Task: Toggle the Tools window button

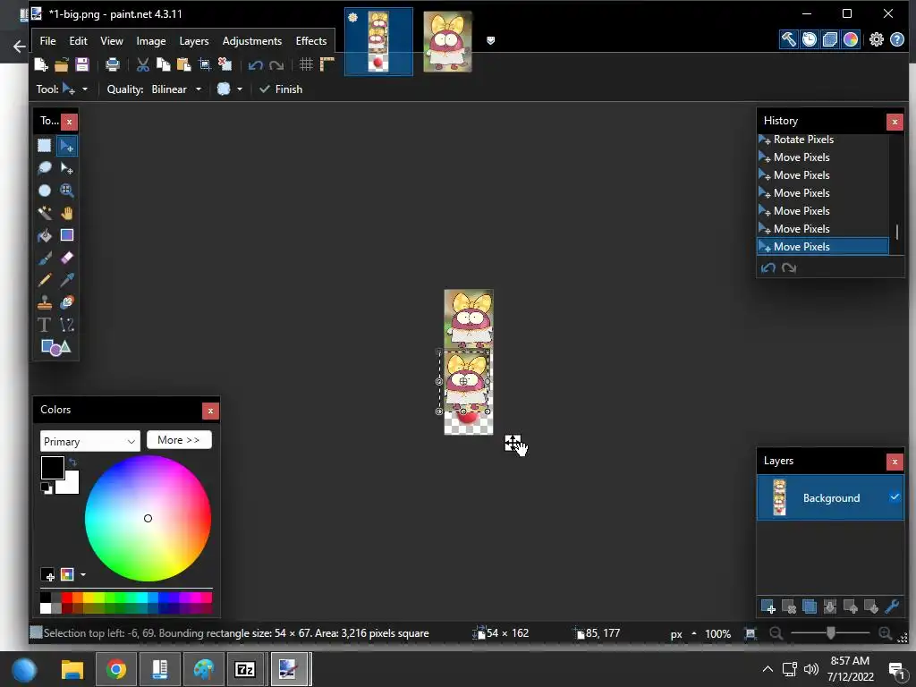Action: (x=789, y=39)
